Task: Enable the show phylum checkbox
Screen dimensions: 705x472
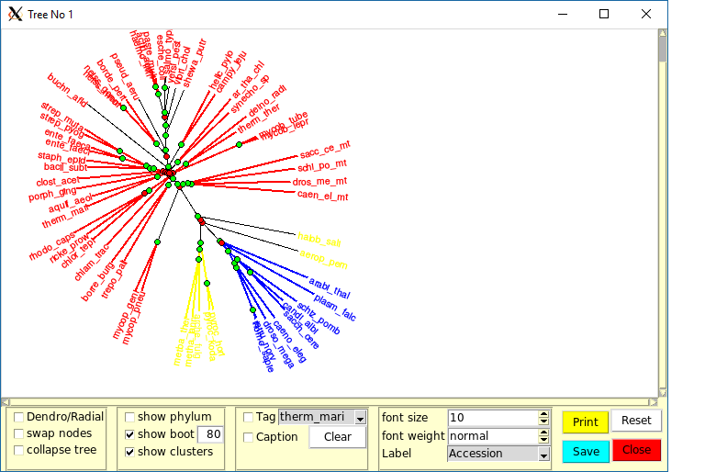Action: coord(129,417)
